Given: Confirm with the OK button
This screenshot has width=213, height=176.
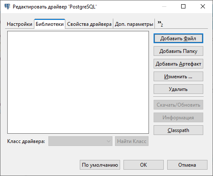Looking at the screenshot, I should pyautogui.click(x=143, y=165).
